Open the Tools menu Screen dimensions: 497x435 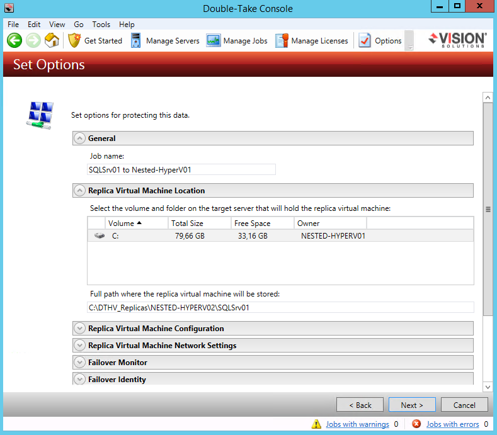click(x=101, y=25)
